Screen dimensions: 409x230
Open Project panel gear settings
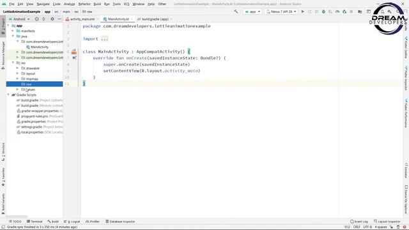click(x=52, y=19)
